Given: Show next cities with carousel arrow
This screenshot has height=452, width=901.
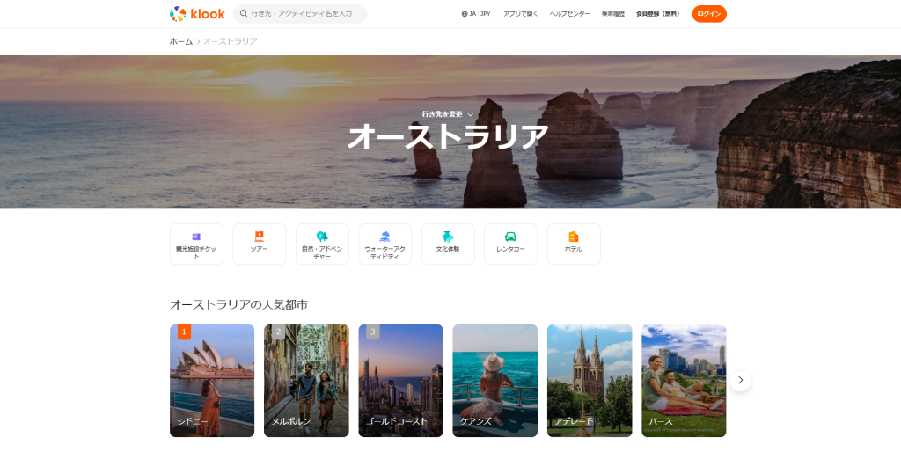Looking at the screenshot, I should click(741, 380).
